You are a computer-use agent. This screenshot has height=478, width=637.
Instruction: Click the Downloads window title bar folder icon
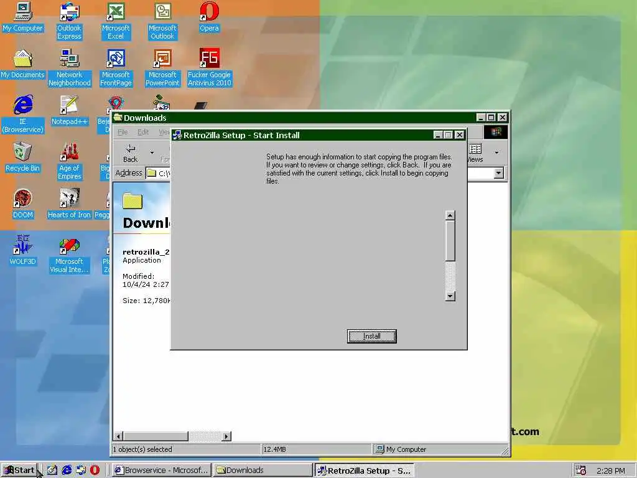(x=118, y=118)
